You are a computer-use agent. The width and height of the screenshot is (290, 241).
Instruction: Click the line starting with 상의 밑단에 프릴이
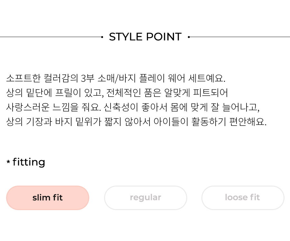point(117,93)
